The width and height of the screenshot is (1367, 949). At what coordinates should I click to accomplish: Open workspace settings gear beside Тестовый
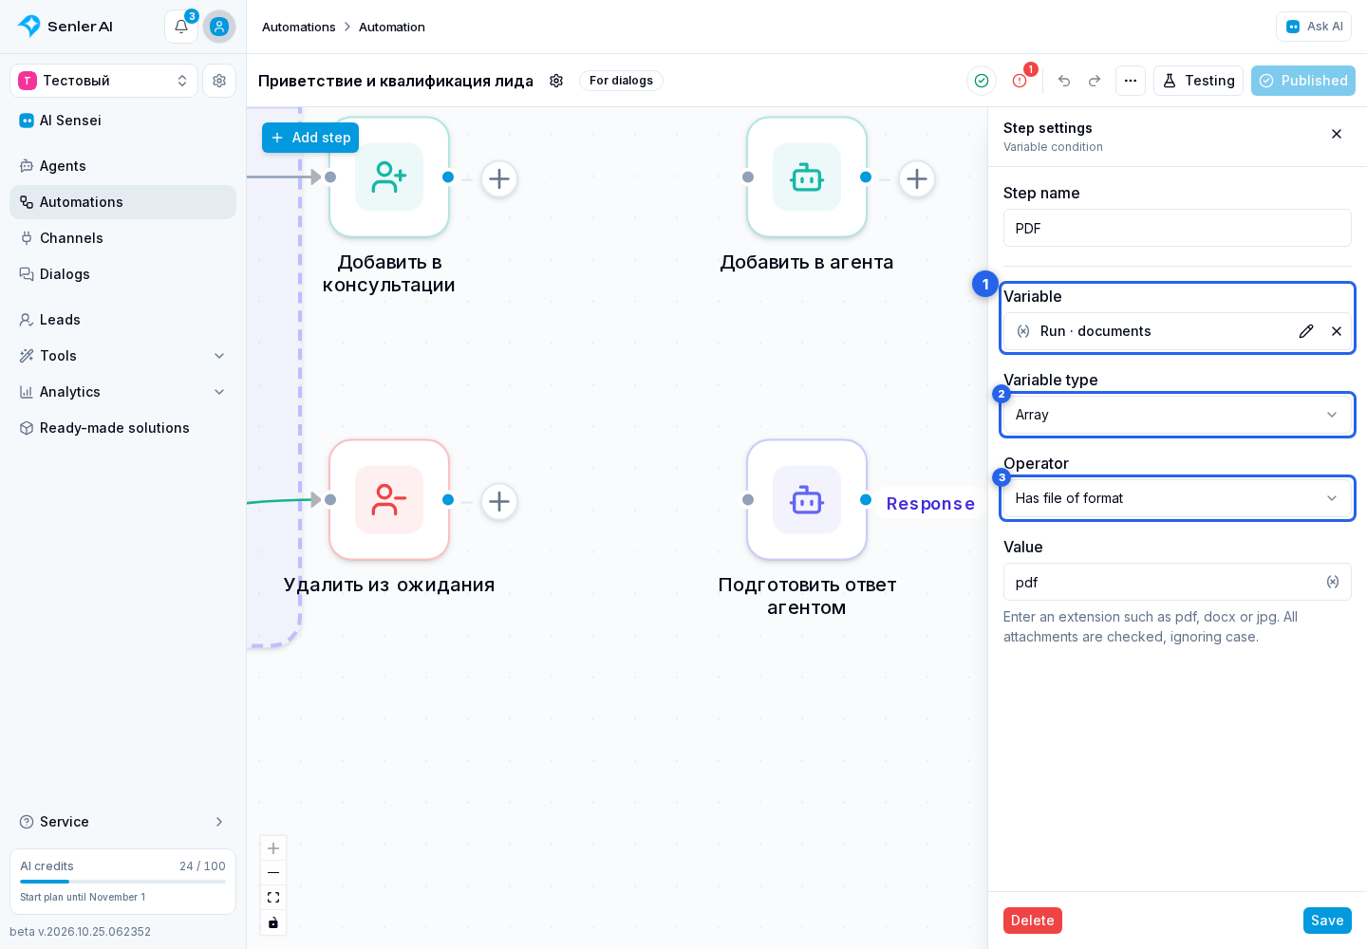click(x=219, y=81)
